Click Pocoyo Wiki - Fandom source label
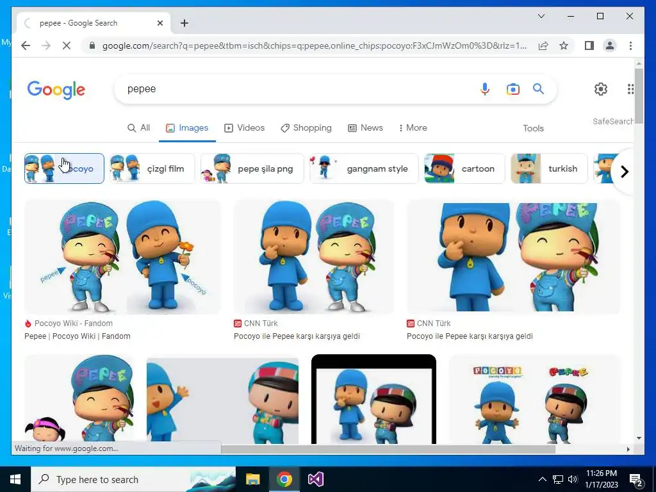Screen dimensions: 656x492 click(x=73, y=324)
